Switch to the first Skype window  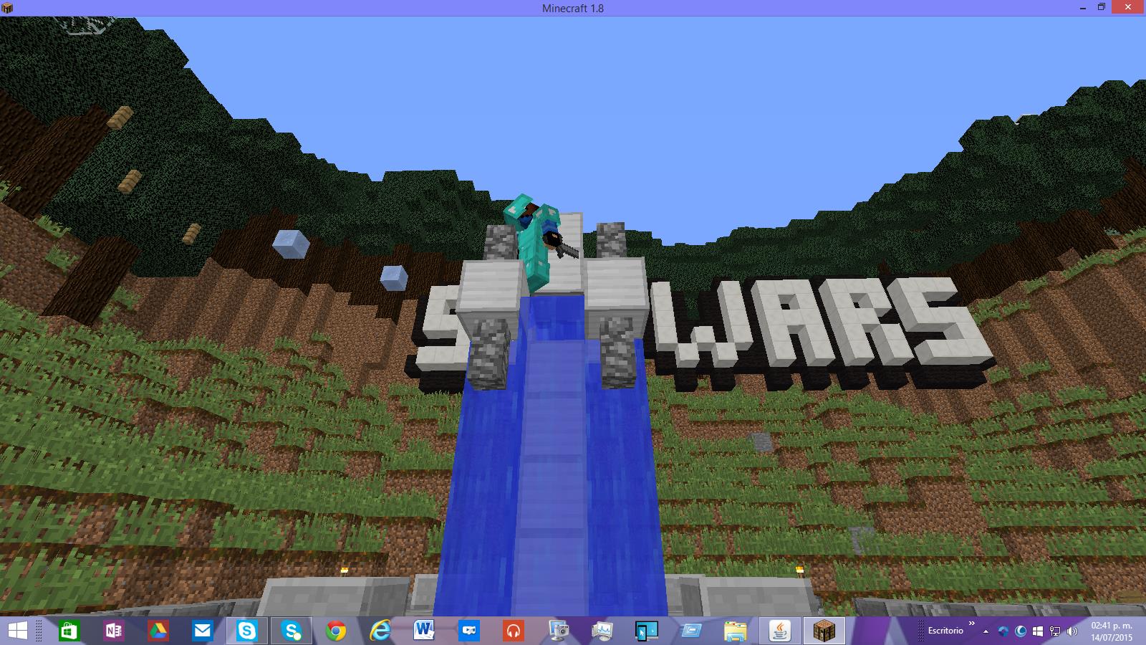click(247, 631)
